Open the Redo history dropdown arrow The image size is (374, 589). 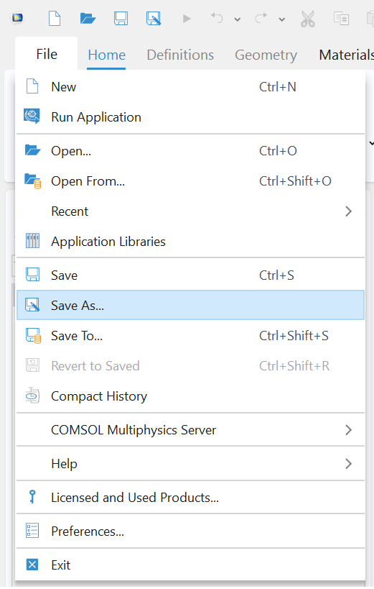coord(281,19)
